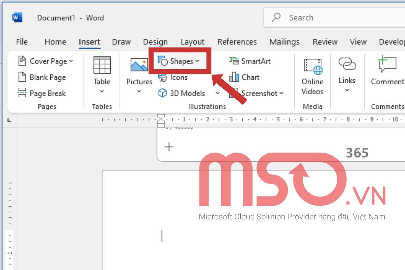This screenshot has width=405, height=270.
Task: Click the tab selector at ruler corner
Action: (9, 119)
